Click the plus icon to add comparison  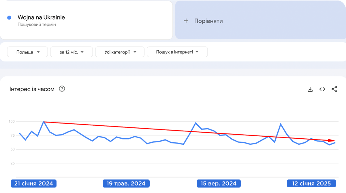pos(186,21)
